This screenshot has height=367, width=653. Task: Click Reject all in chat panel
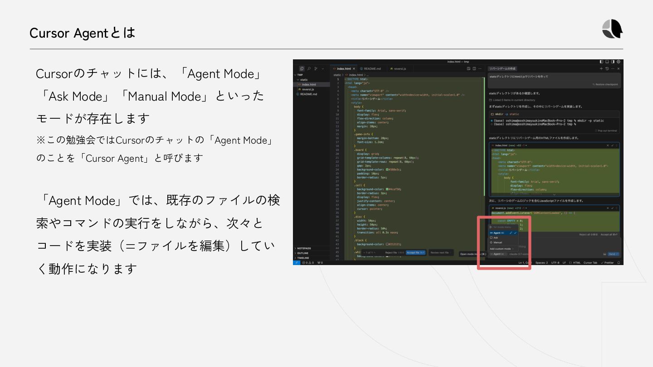(588, 235)
